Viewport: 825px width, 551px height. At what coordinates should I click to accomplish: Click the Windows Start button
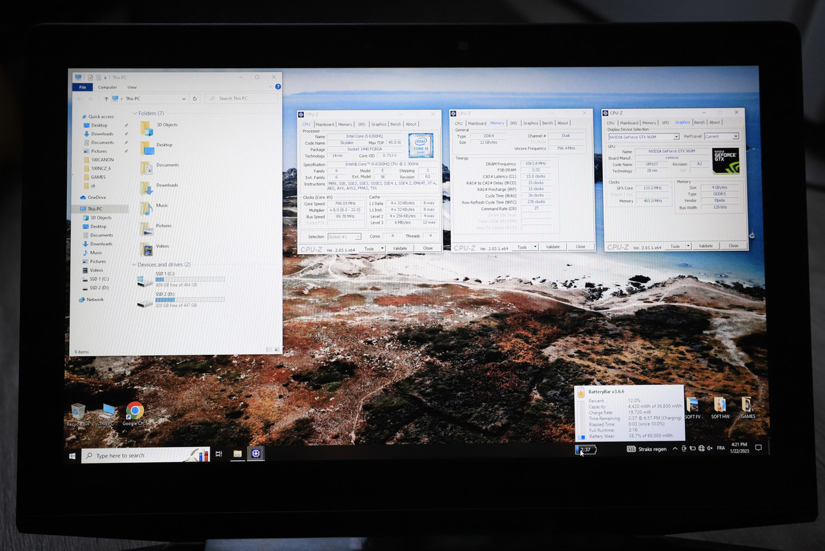72,456
